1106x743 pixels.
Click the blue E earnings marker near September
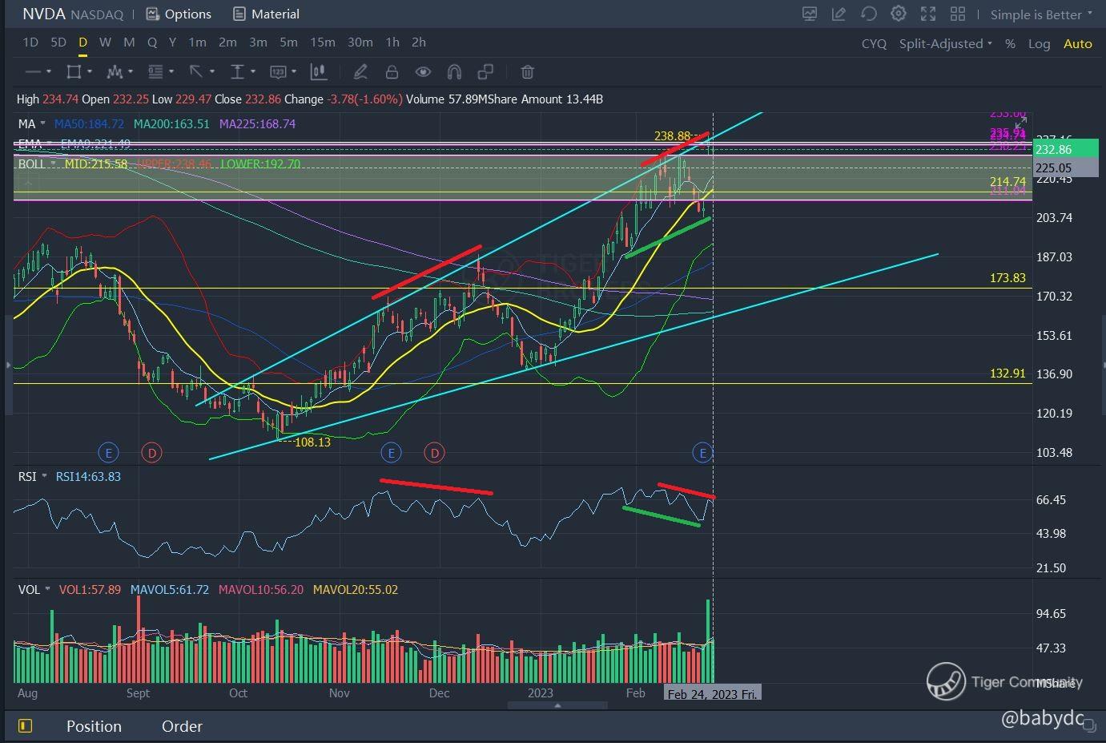pos(108,453)
